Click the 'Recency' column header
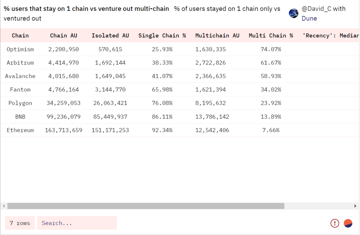The width and height of the screenshot is (360, 235). pos(330,36)
